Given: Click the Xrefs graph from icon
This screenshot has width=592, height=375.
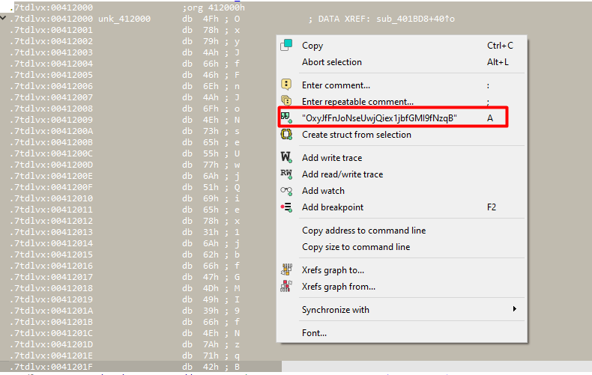Looking at the screenshot, I should point(286,287).
